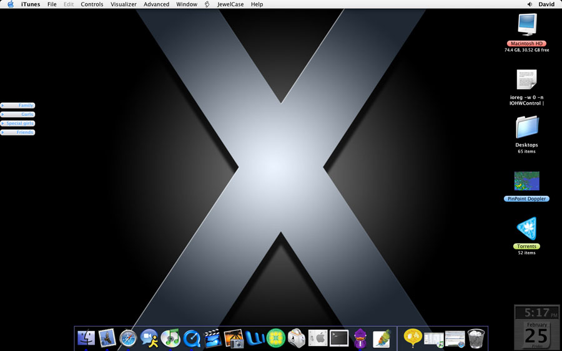Restore the minimized Safari window in dock
562x351 pixels.
[455, 339]
